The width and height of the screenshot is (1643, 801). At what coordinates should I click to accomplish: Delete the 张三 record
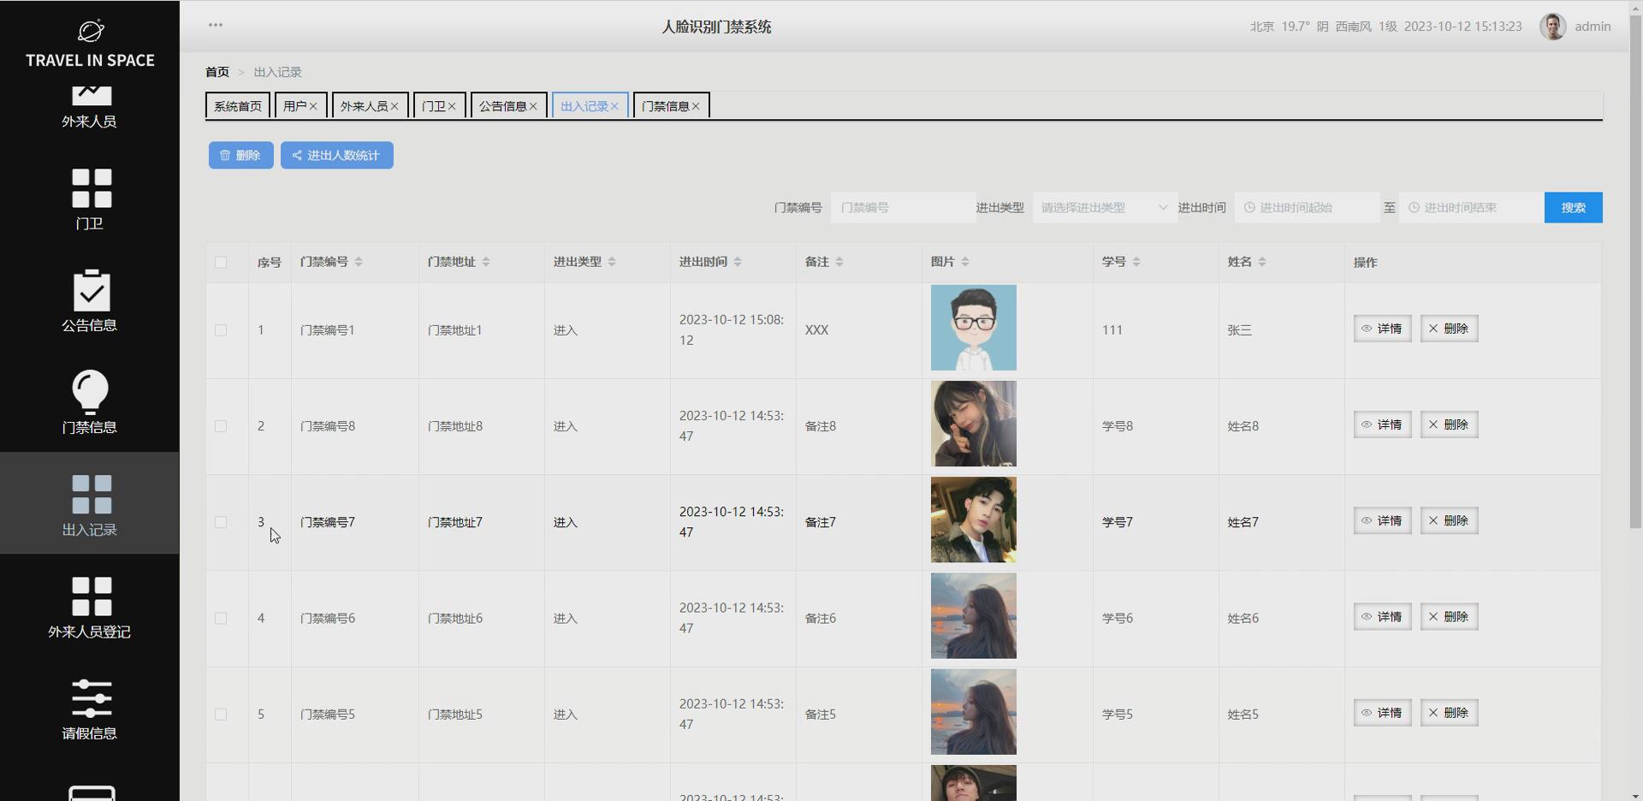point(1449,329)
